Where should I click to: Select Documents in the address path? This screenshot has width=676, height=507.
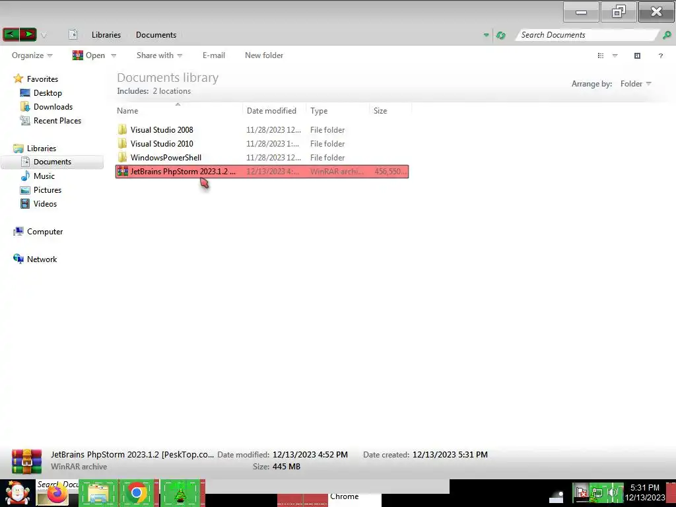tap(156, 35)
